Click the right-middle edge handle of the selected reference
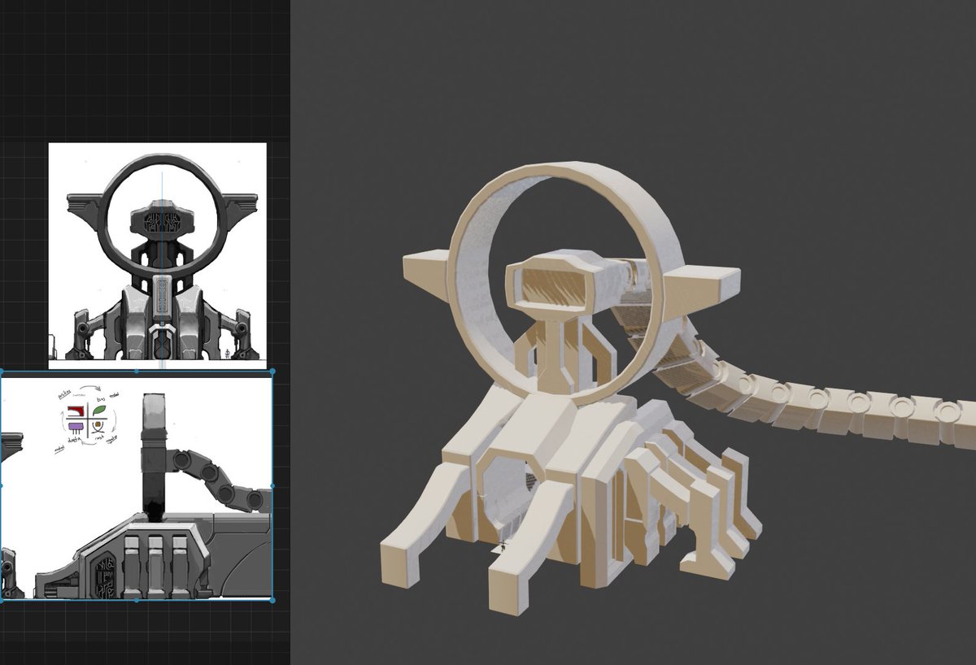The width and height of the screenshot is (976, 665). (x=272, y=485)
